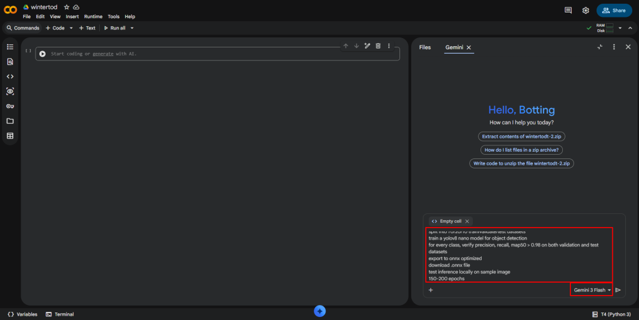Close the right side panel
The image size is (639, 320).
pos(628,47)
